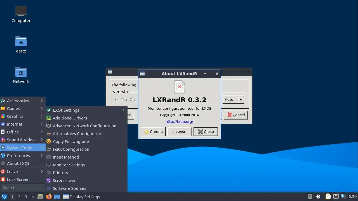Click Cancel in Display Settings window
This screenshot has height=201, width=358.
click(x=236, y=115)
